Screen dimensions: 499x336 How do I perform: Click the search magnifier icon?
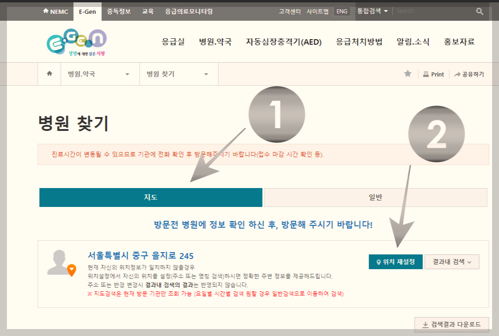tap(480, 12)
